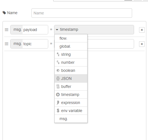Click the Name text input field
Viewport: 148px width, 140px height.
(x=82, y=13)
